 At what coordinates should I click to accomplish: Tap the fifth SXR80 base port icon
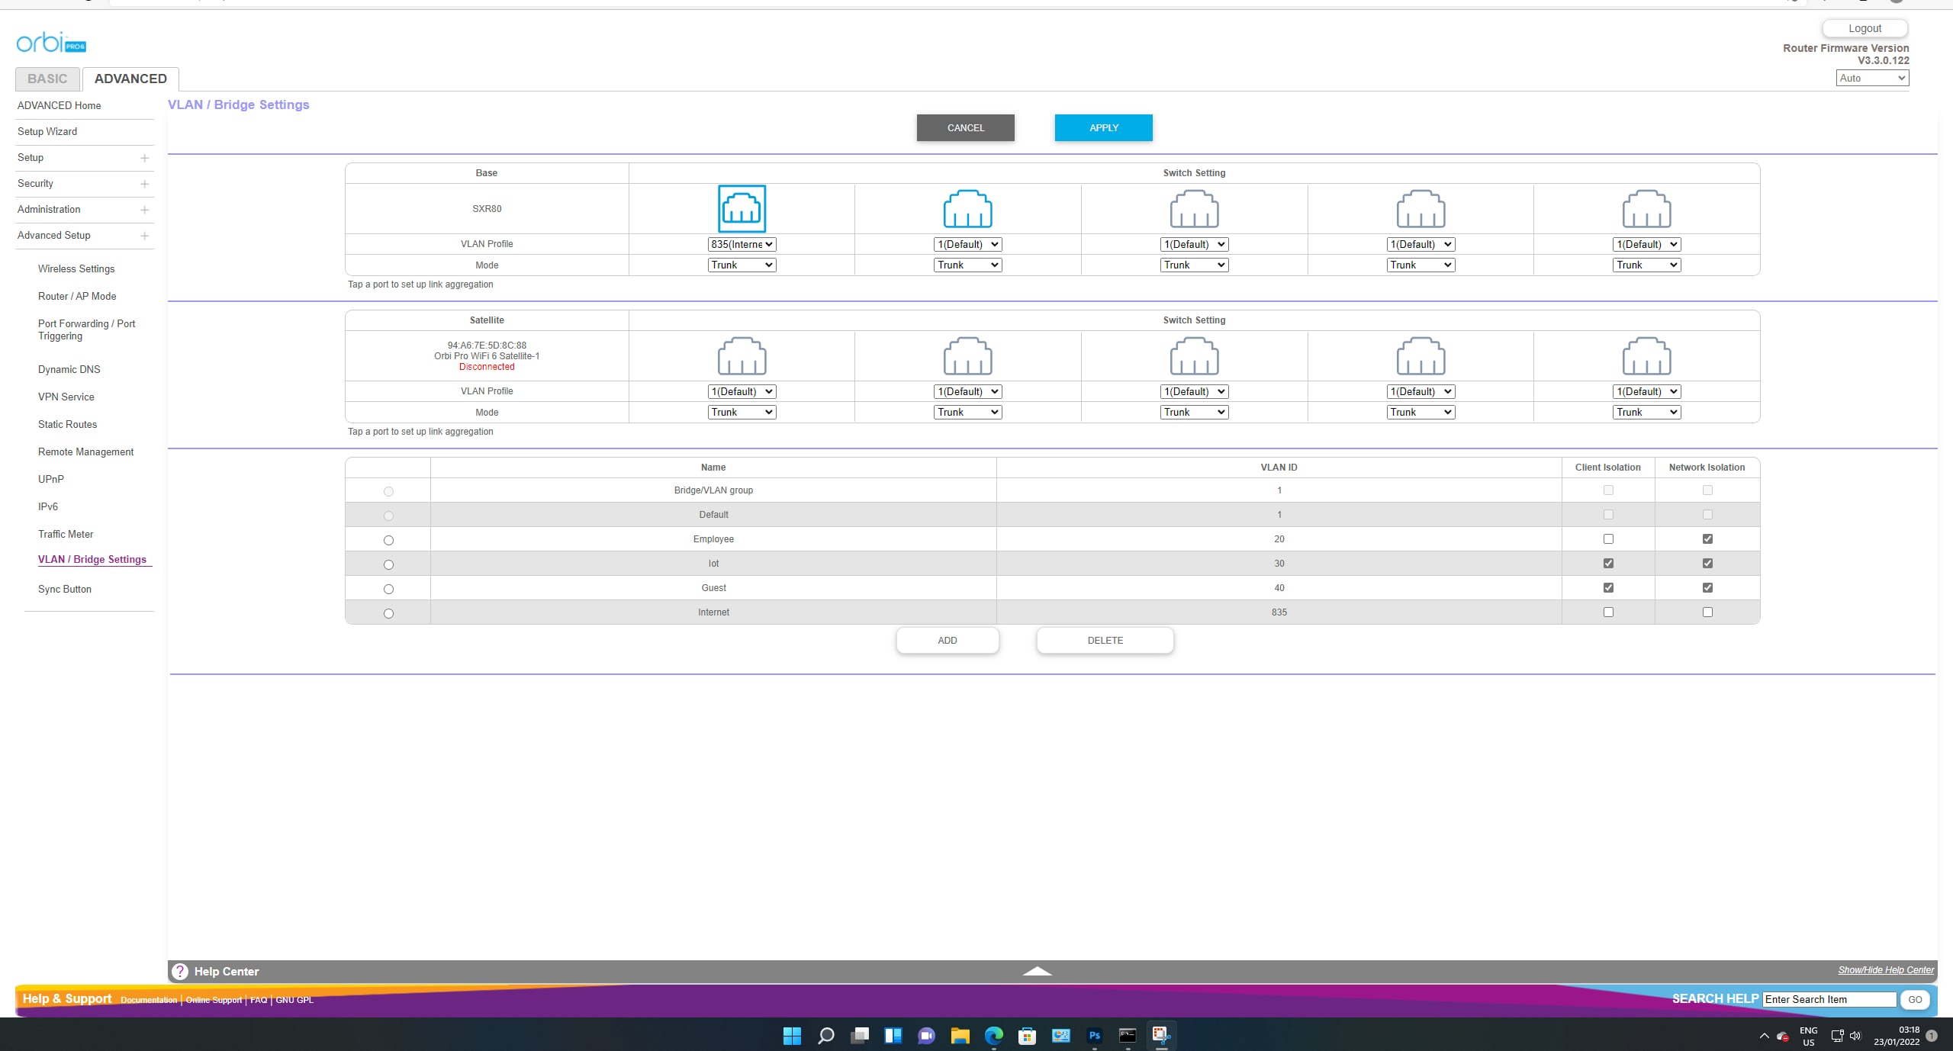[1646, 208]
